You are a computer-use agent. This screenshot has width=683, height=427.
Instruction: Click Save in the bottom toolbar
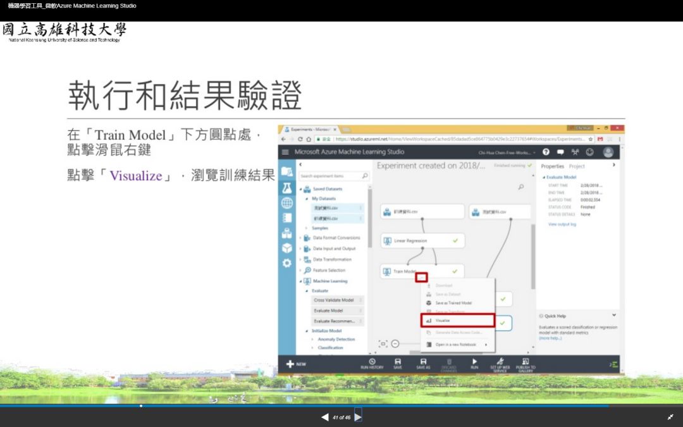coord(398,364)
